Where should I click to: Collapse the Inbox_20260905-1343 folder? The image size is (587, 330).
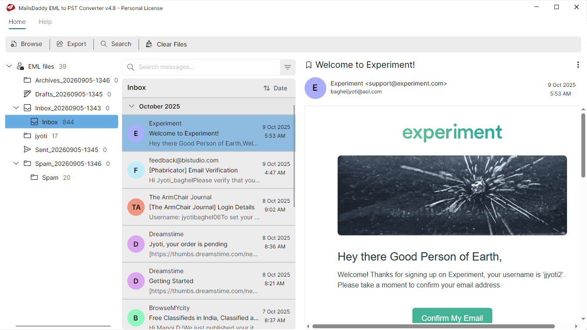pyautogui.click(x=17, y=108)
